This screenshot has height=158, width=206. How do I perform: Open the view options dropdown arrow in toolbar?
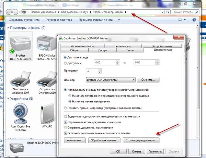coord(185,20)
